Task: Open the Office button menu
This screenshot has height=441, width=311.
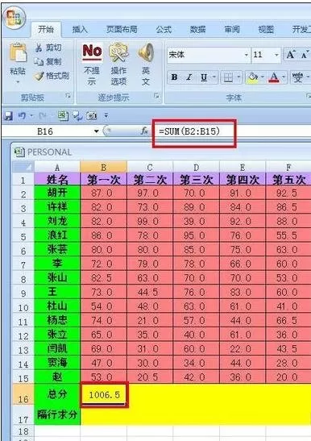Action: tap(14, 18)
